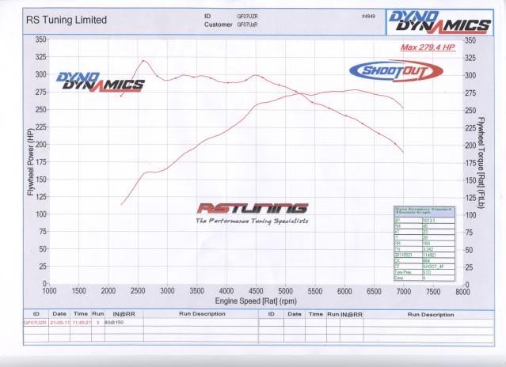This screenshot has height=367, width=506.
Task: Click the 6000 tick on the rpm axis
Action: [x=344, y=291]
